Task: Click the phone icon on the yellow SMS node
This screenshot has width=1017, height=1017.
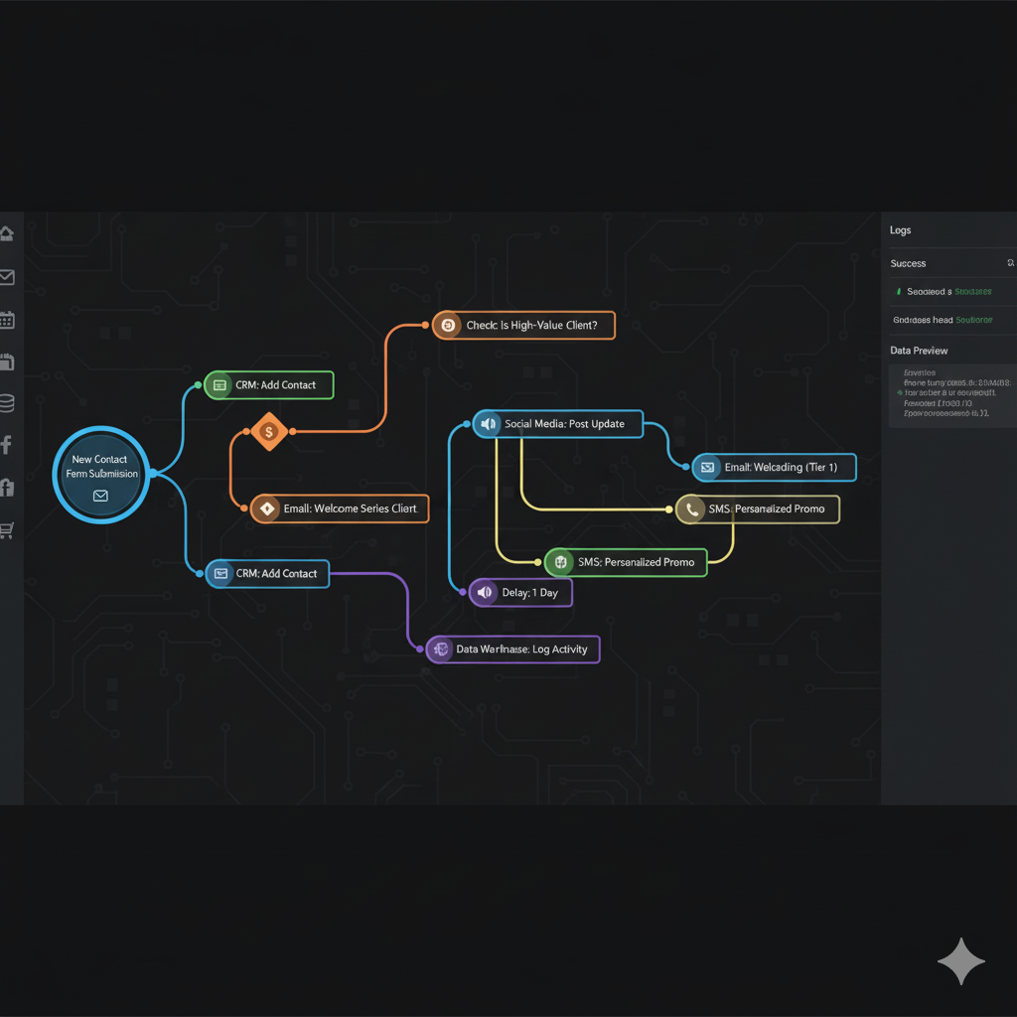Action: click(x=691, y=509)
